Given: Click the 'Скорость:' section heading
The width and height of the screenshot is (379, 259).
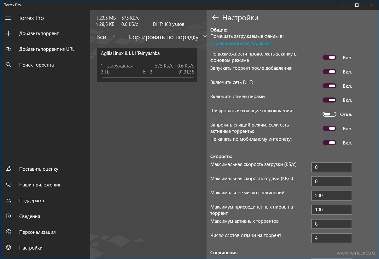Looking at the screenshot, I should [221, 156].
